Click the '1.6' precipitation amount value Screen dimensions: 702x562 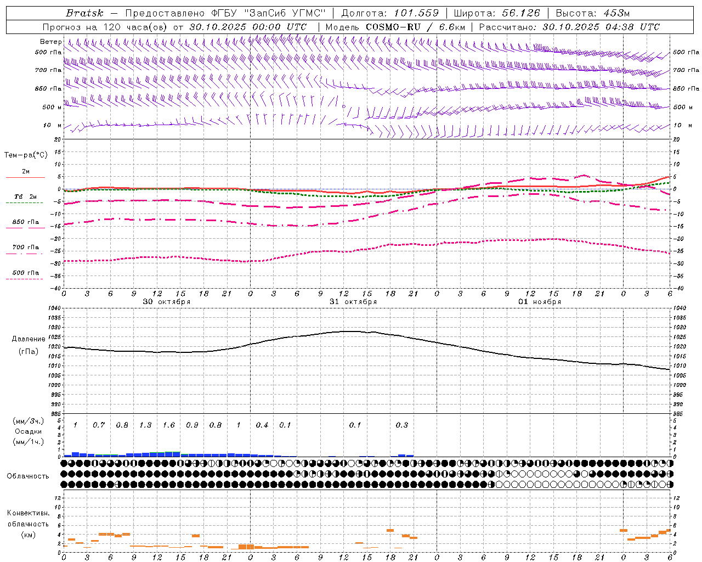tap(169, 425)
